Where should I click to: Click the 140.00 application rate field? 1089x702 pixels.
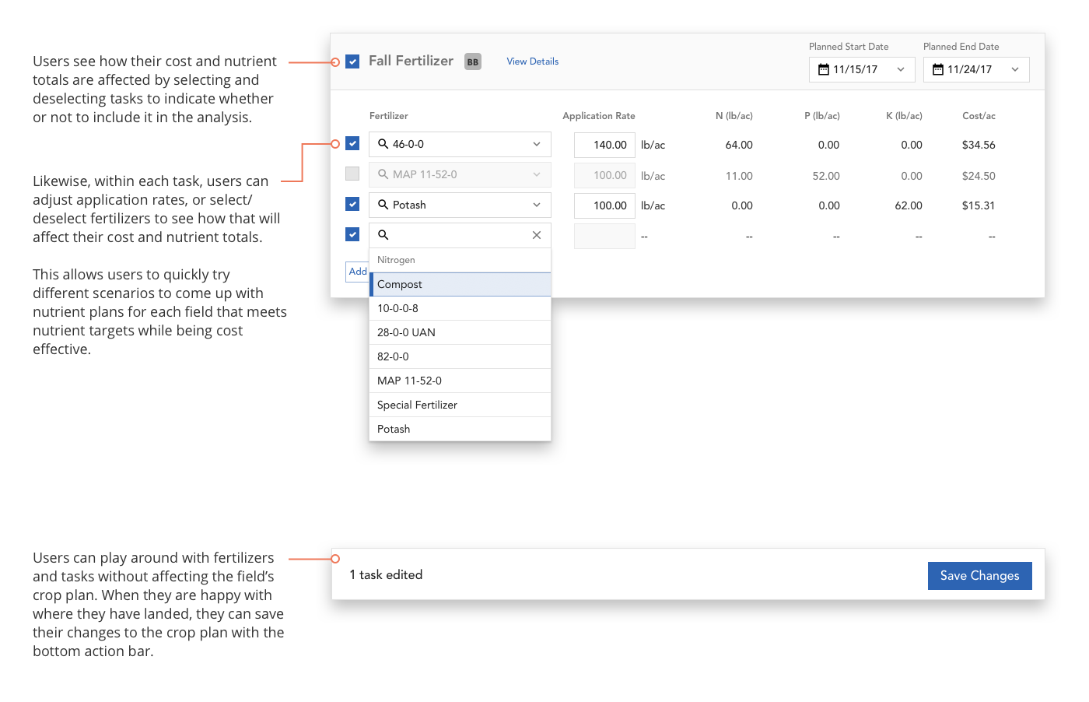(x=604, y=145)
